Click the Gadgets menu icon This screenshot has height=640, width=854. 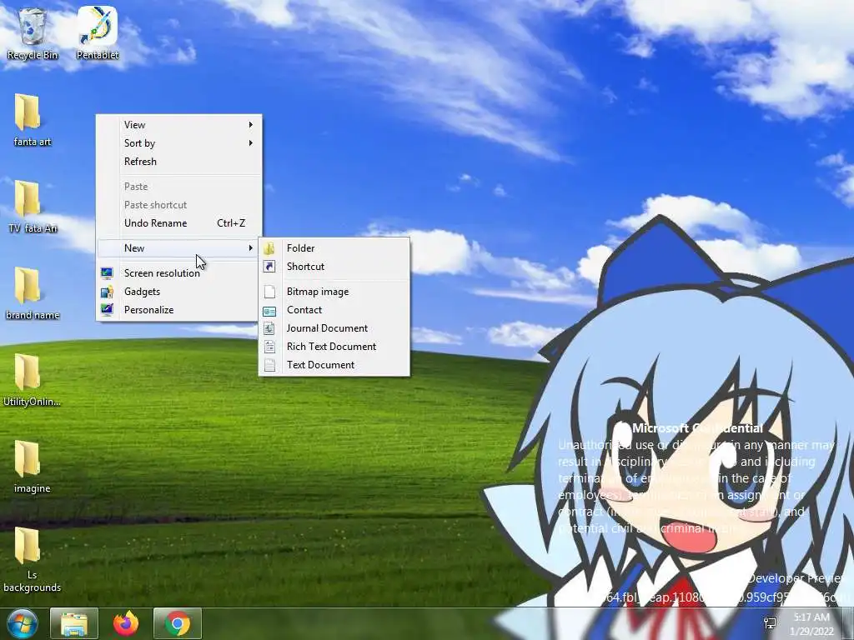pos(107,292)
